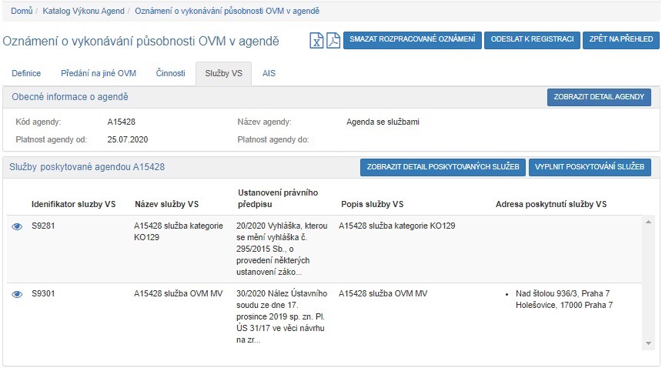The image size is (662, 368).
Task: Click the Oznámení o vykonávání breadcrumb link
Action: click(x=227, y=12)
